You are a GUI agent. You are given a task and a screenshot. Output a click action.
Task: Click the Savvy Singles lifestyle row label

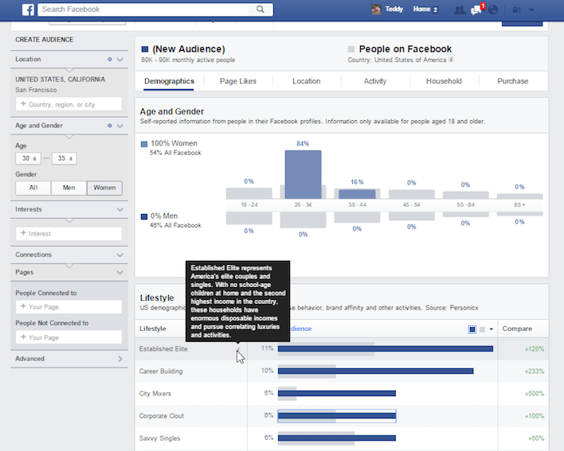click(x=159, y=438)
